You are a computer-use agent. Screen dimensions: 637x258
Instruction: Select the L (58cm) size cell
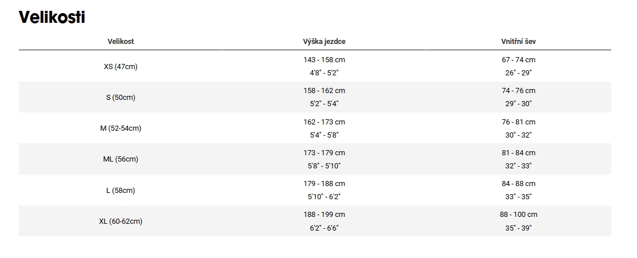pyautogui.click(x=121, y=190)
